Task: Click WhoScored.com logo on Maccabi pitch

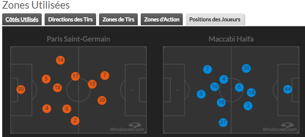Action: 280,127
